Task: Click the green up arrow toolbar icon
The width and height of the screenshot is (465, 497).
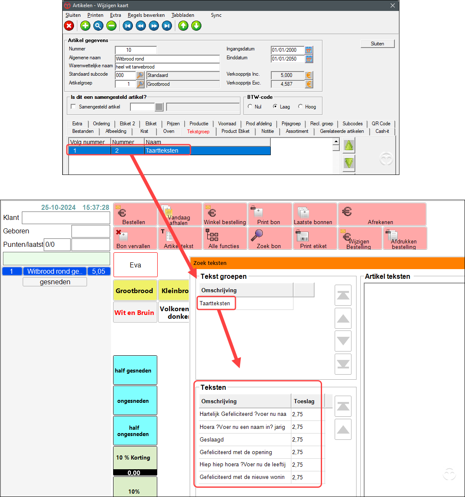Action: click(183, 26)
